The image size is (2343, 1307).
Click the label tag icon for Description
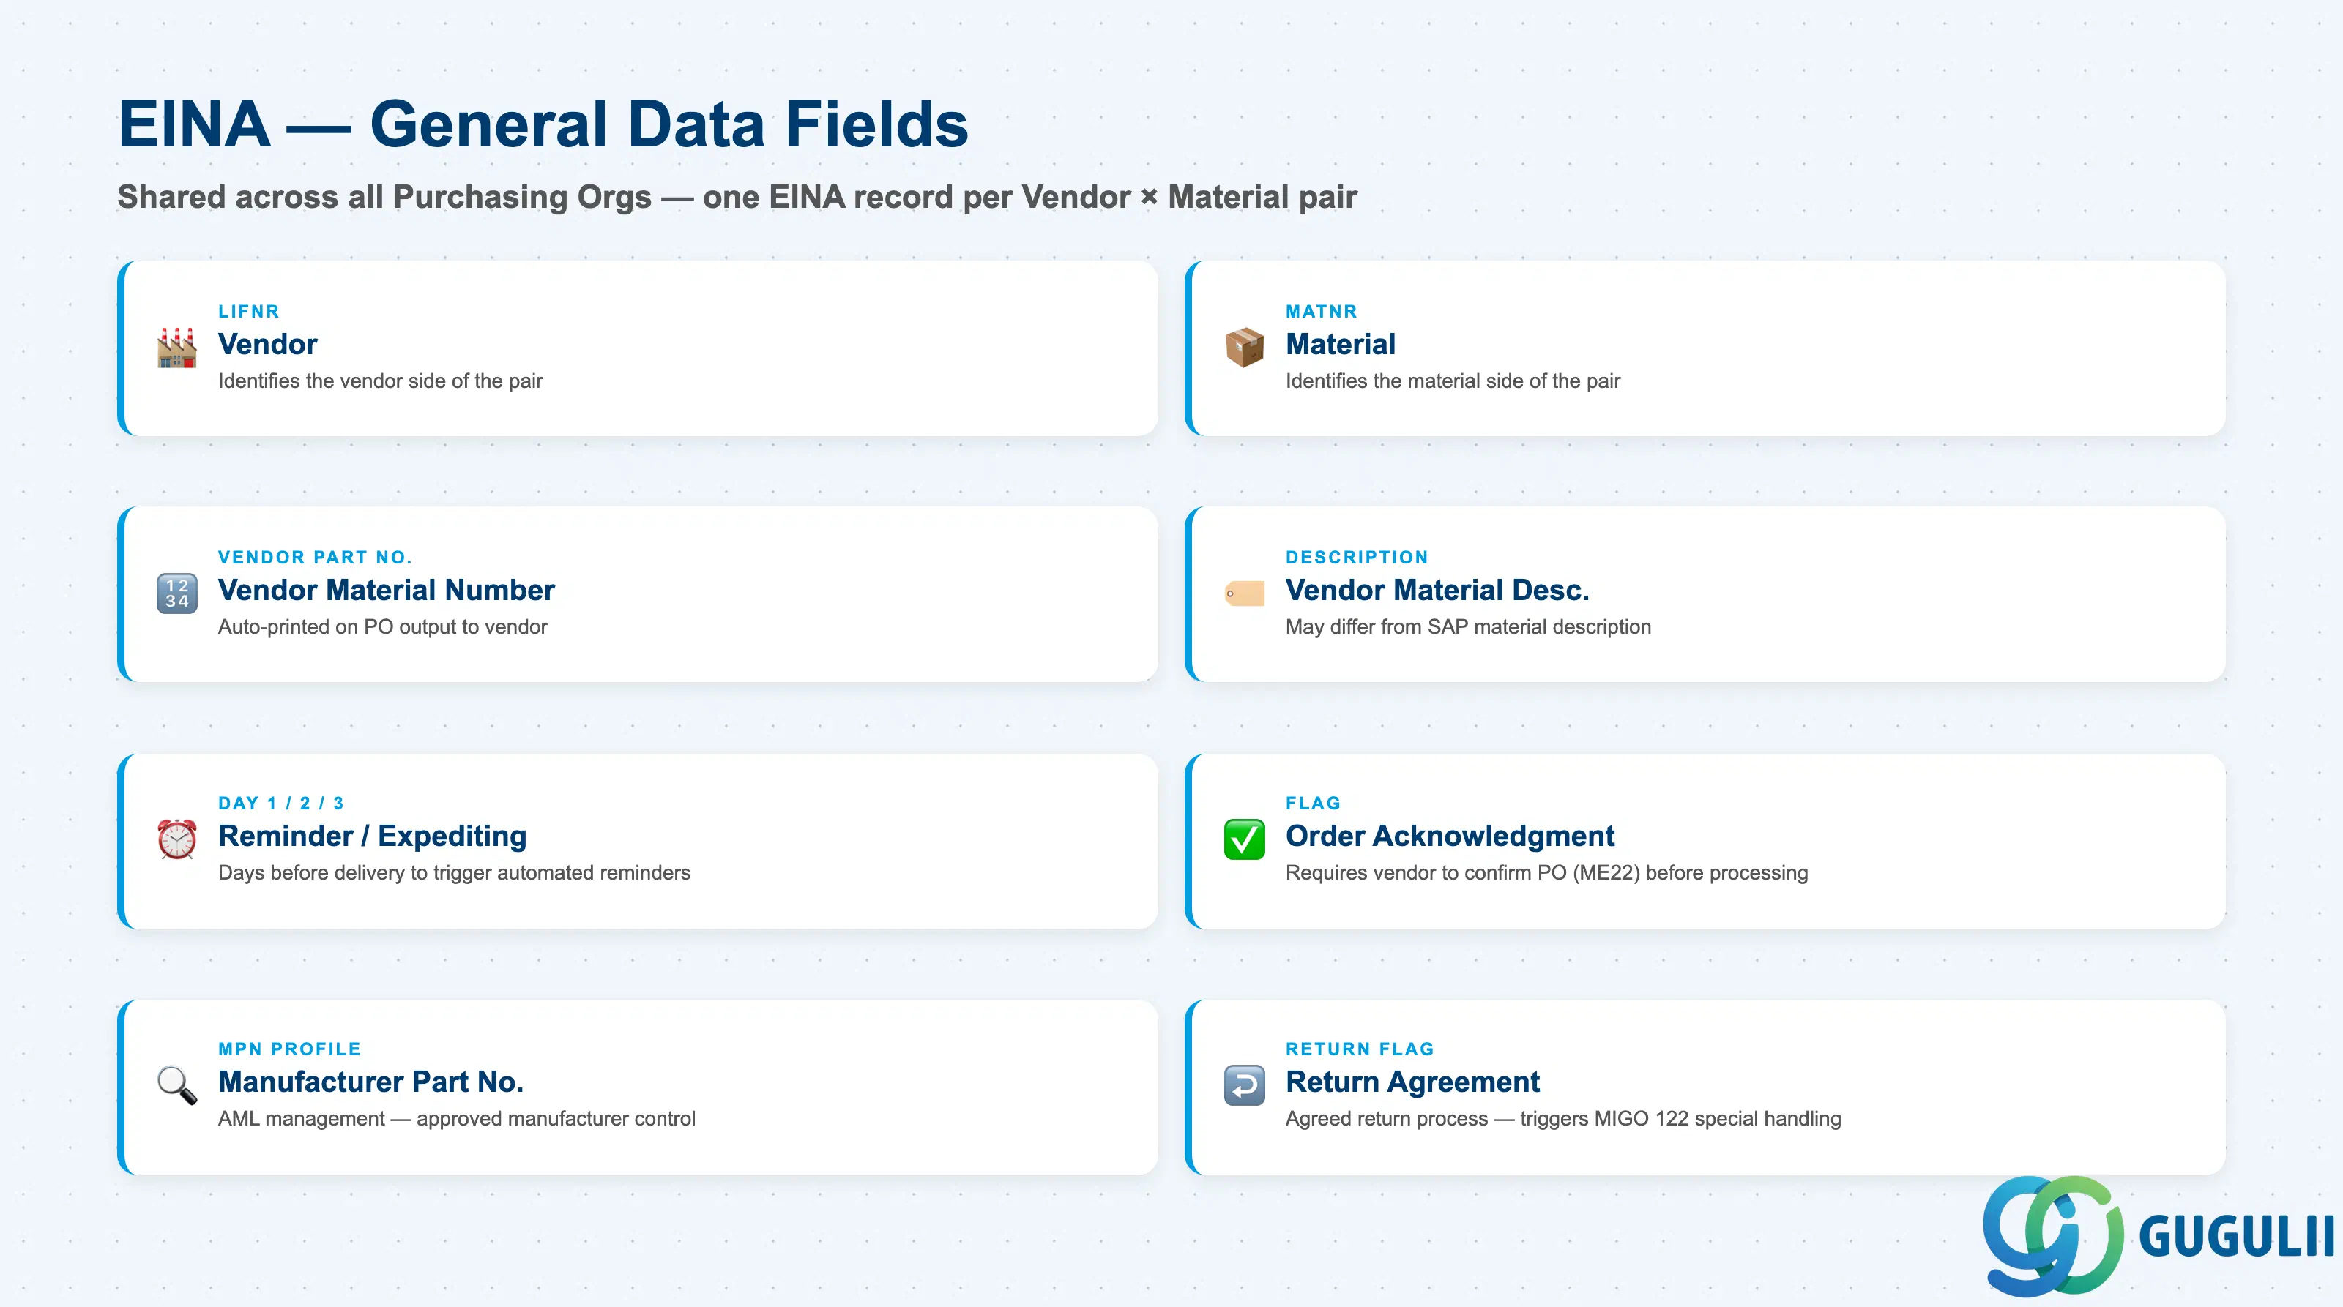pyautogui.click(x=1244, y=593)
